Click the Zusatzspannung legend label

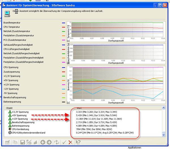[x=12, y=72]
